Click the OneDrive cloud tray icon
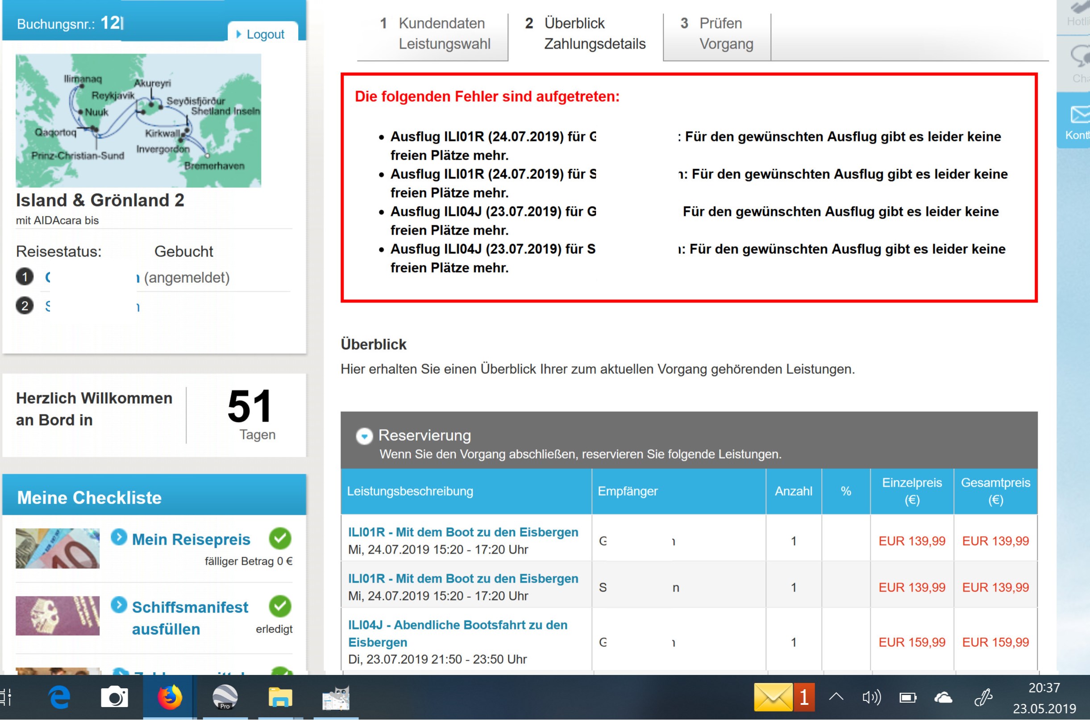Screen dimensions: 1090x720 (x=944, y=698)
